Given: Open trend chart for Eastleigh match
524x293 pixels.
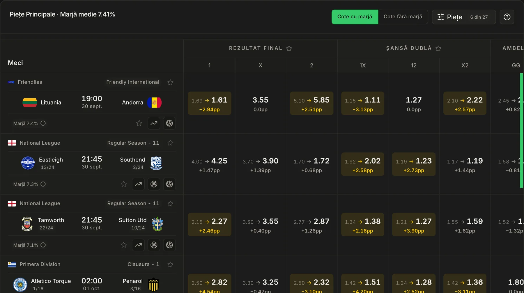Looking at the screenshot, I should (138, 184).
